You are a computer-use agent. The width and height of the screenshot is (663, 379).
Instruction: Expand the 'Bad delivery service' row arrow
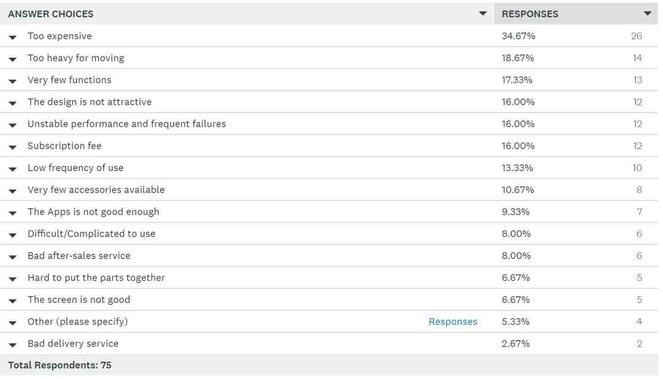coord(13,345)
